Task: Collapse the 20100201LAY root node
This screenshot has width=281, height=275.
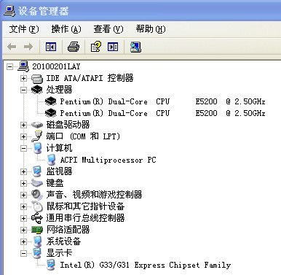Action: (9, 66)
